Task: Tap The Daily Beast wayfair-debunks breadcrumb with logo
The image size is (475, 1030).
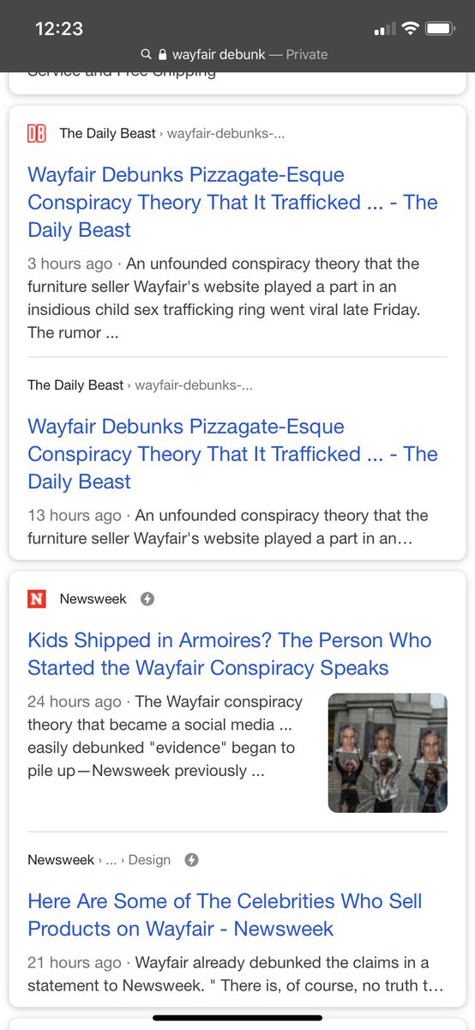Action: pyautogui.click(x=156, y=133)
